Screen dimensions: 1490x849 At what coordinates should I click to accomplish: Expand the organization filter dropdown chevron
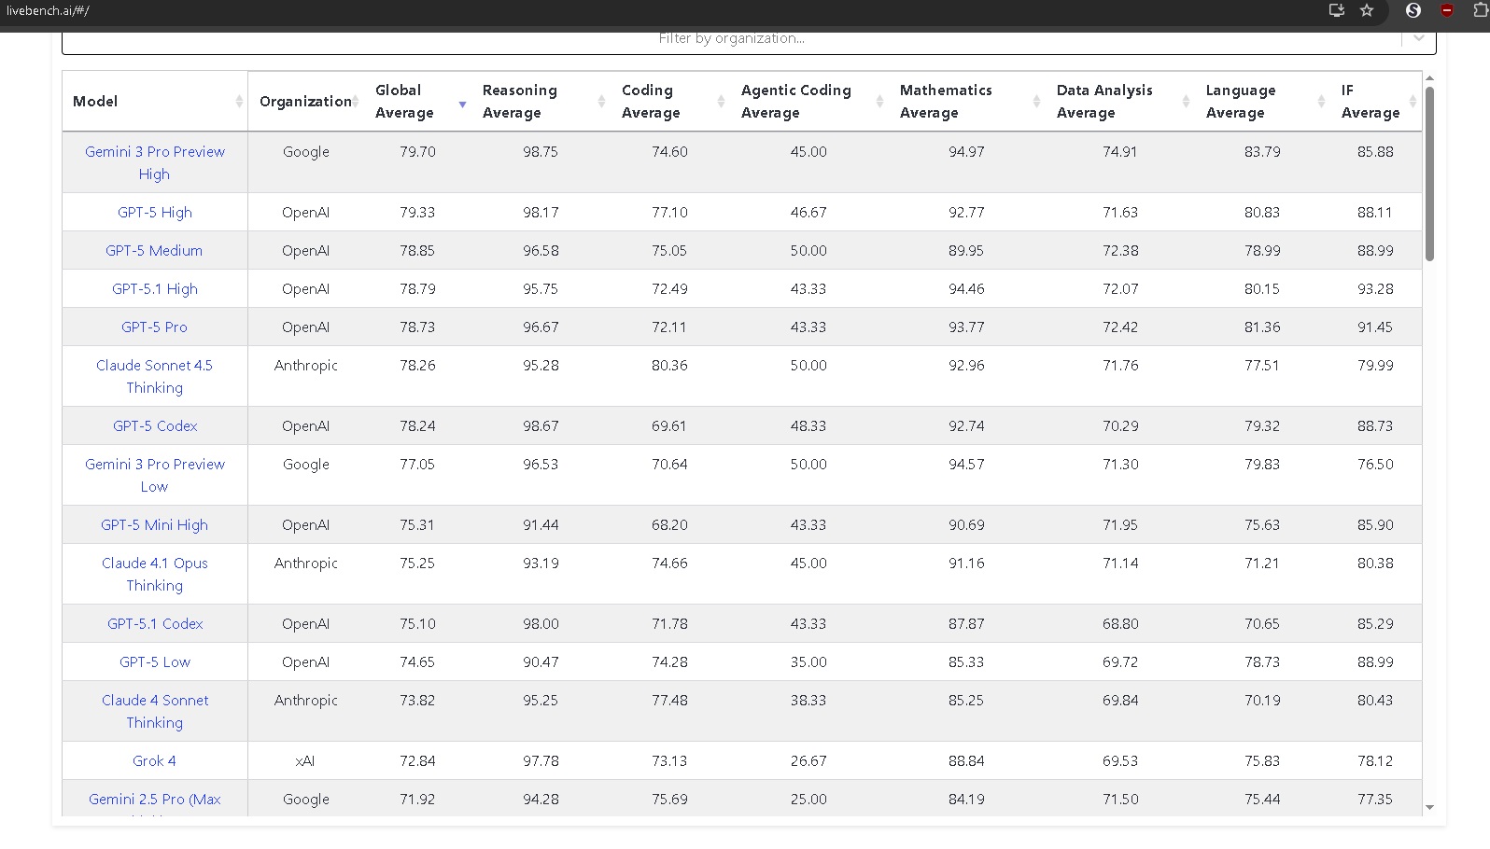point(1419,38)
